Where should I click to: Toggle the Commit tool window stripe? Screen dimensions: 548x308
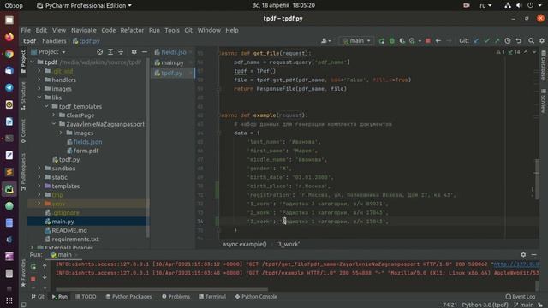(x=23, y=131)
